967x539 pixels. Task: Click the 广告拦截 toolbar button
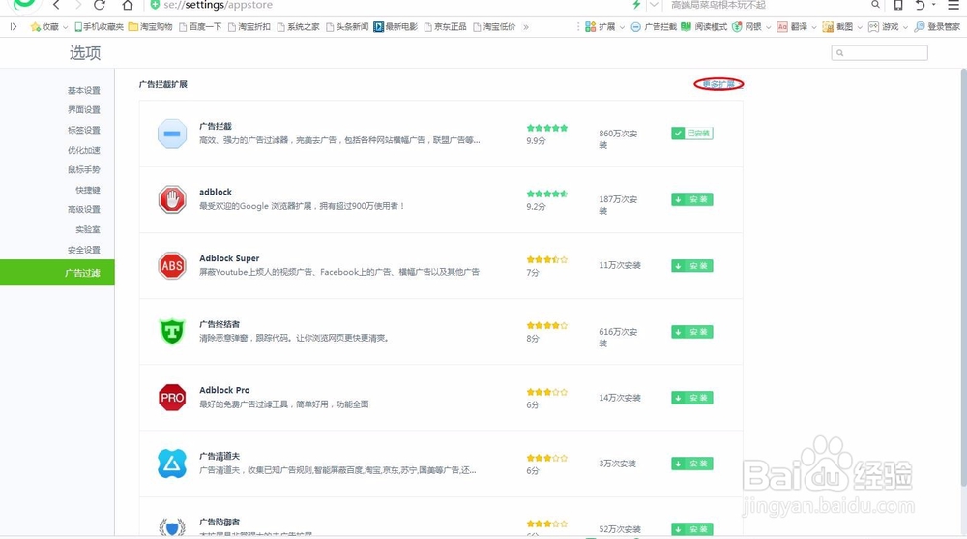(653, 26)
